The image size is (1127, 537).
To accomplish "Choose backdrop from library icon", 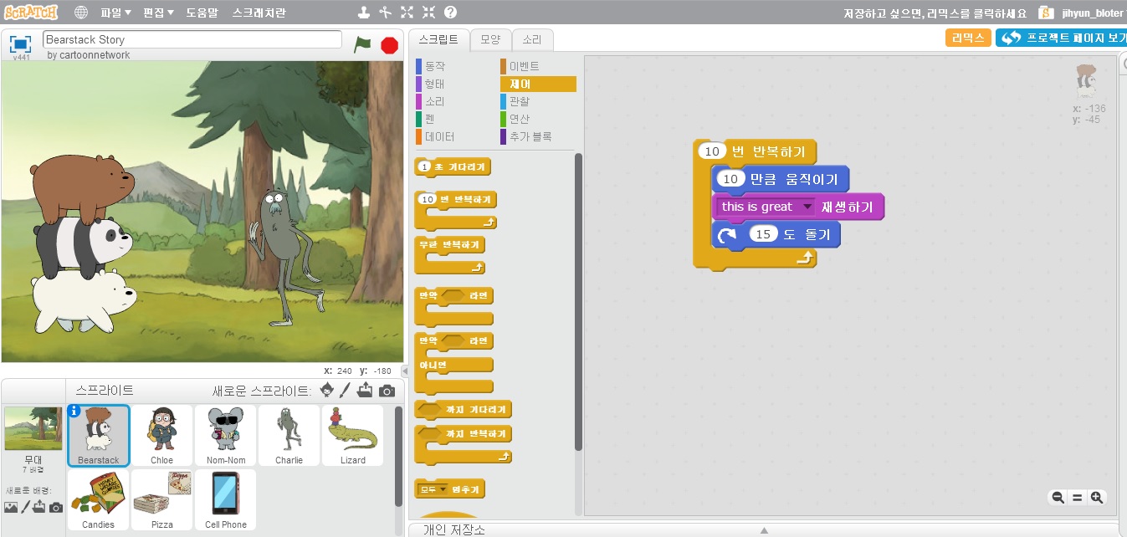I will (x=11, y=507).
